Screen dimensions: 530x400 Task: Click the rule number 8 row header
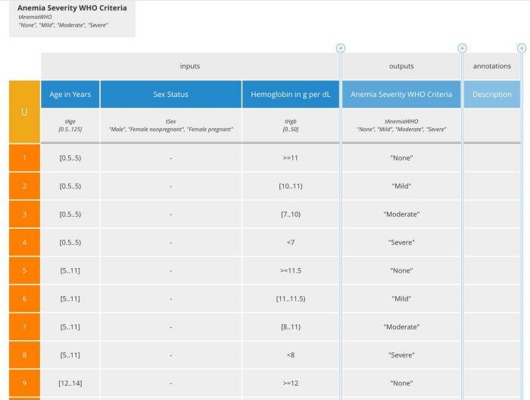[x=24, y=355]
